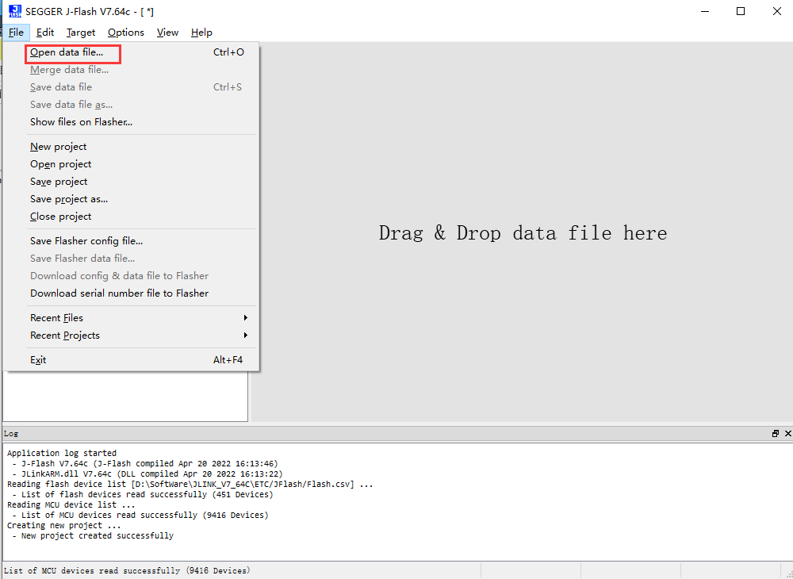Open the Edit menu
Image resolution: width=793 pixels, height=579 pixels.
click(45, 33)
